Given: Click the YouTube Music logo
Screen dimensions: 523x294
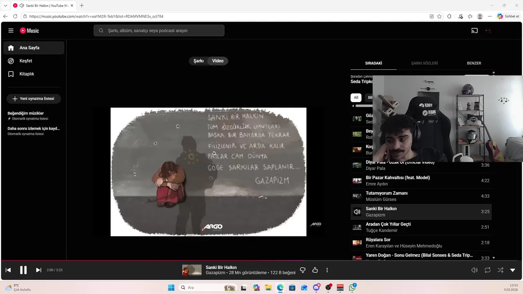Looking at the screenshot, I should pyautogui.click(x=29, y=31).
